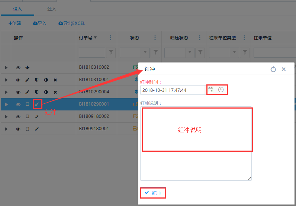Screen dimensions: 296x206
Task: Click the half-circle contrast icon for BI1810290004
Action: [46, 92]
